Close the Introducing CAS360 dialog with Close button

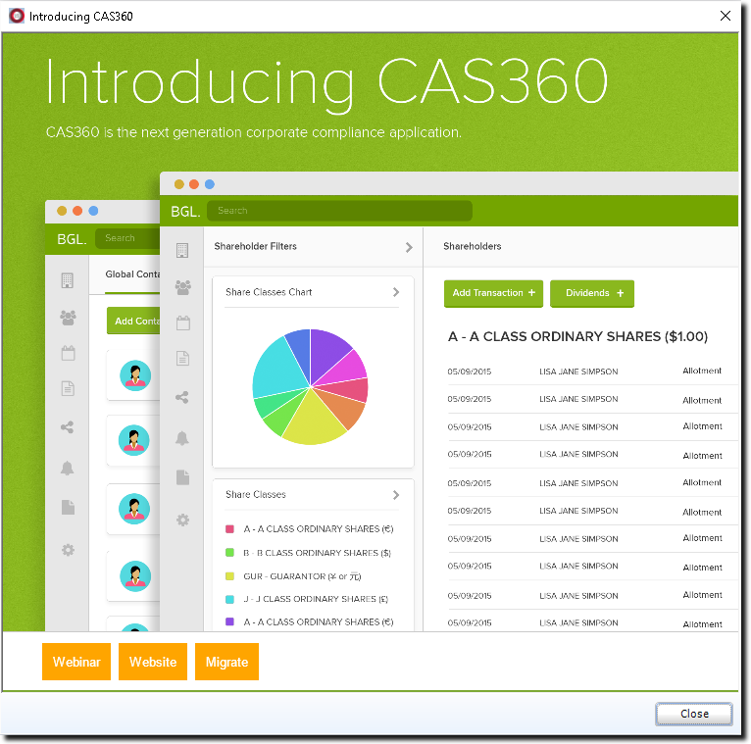[x=694, y=714]
